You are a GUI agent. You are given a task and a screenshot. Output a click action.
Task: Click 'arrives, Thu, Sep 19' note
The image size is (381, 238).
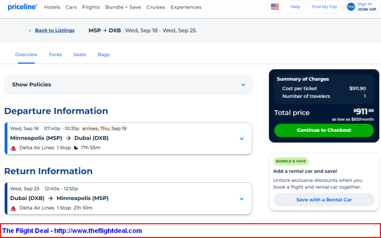104,128
